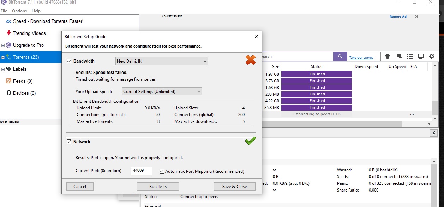Image resolution: width=444 pixels, height=207 pixels.
Task: Open the Your Upload Speed dropdown
Action: point(162,92)
